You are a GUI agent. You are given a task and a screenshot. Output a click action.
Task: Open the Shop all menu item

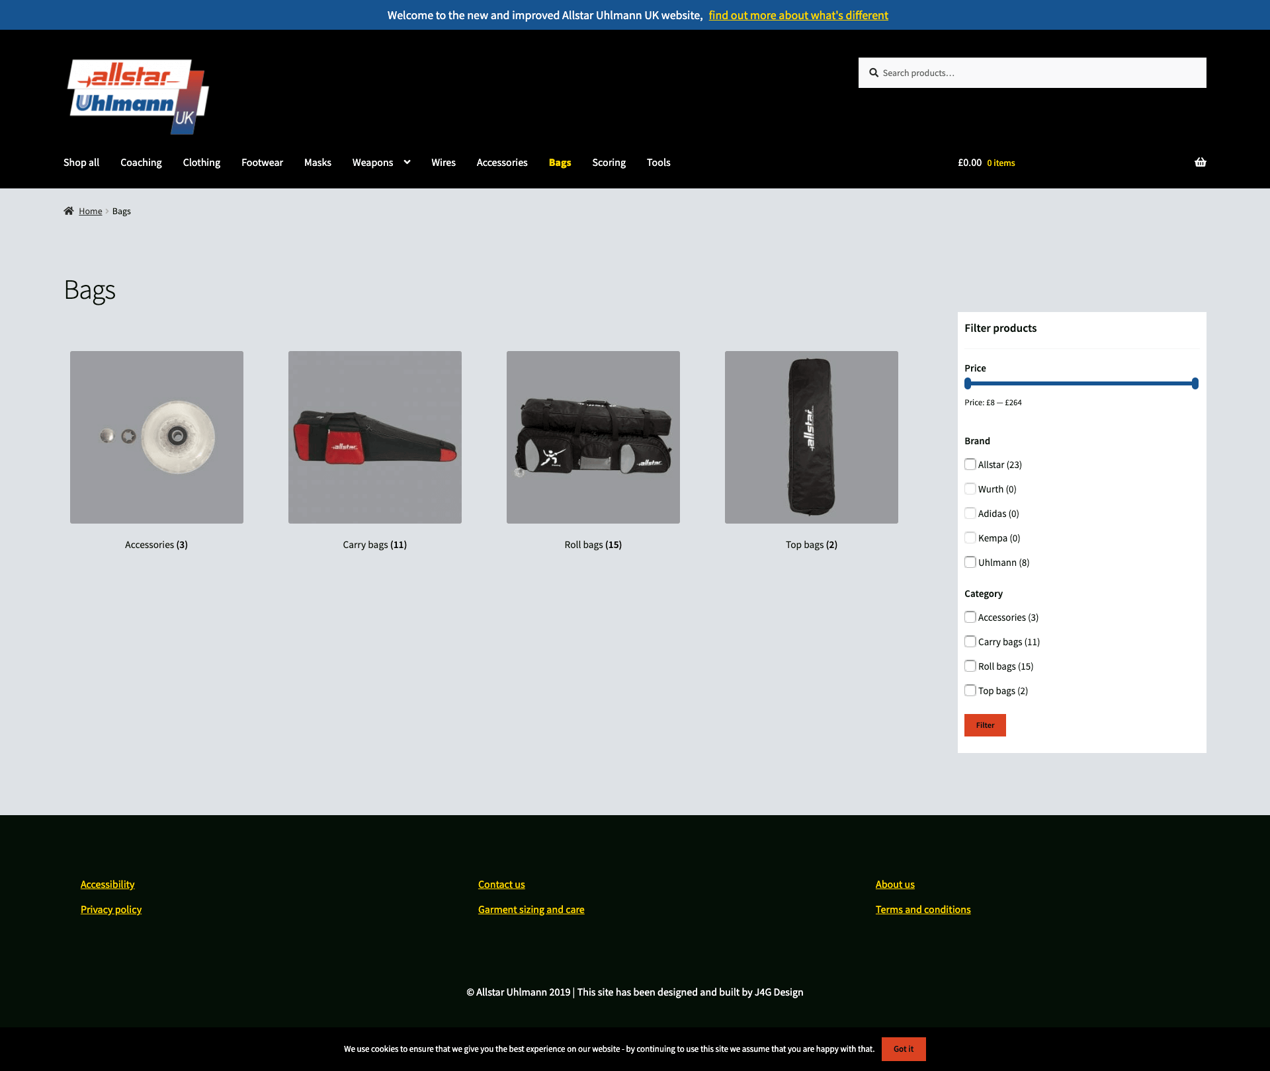(x=81, y=163)
